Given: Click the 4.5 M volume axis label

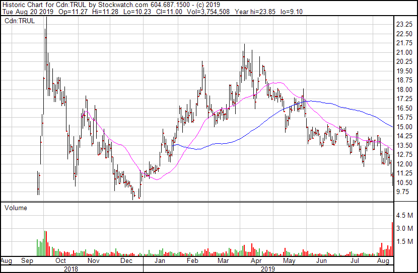Looking at the screenshot, I should (405, 215).
